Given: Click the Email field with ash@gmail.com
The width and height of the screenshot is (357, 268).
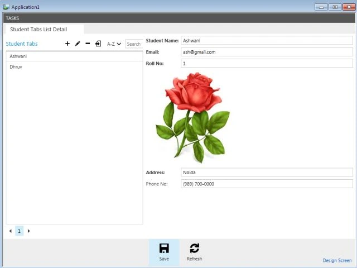Looking at the screenshot, I should tap(267, 52).
